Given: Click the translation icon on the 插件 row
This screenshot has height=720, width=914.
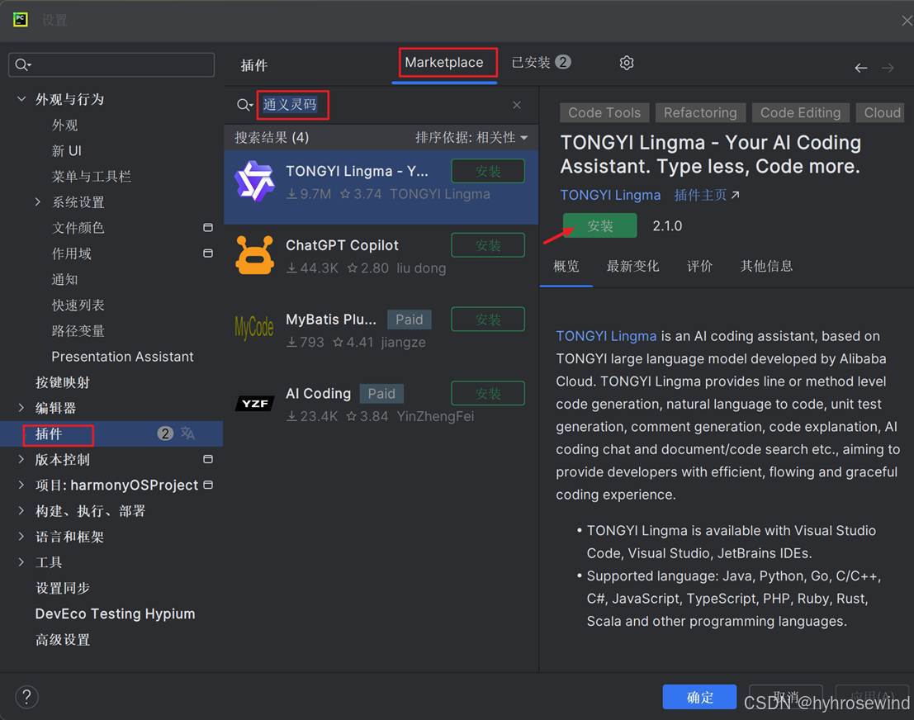Looking at the screenshot, I should 187,433.
